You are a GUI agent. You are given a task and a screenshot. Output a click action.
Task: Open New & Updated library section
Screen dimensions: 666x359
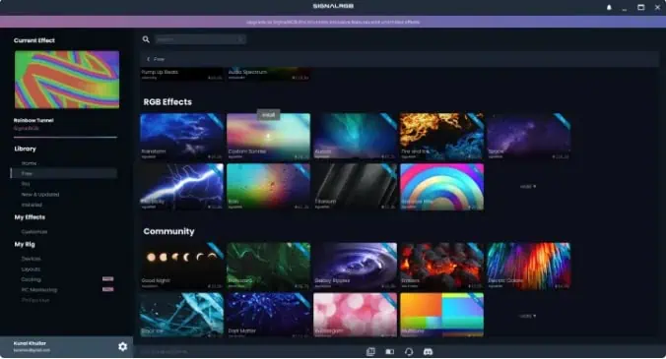[40, 195]
